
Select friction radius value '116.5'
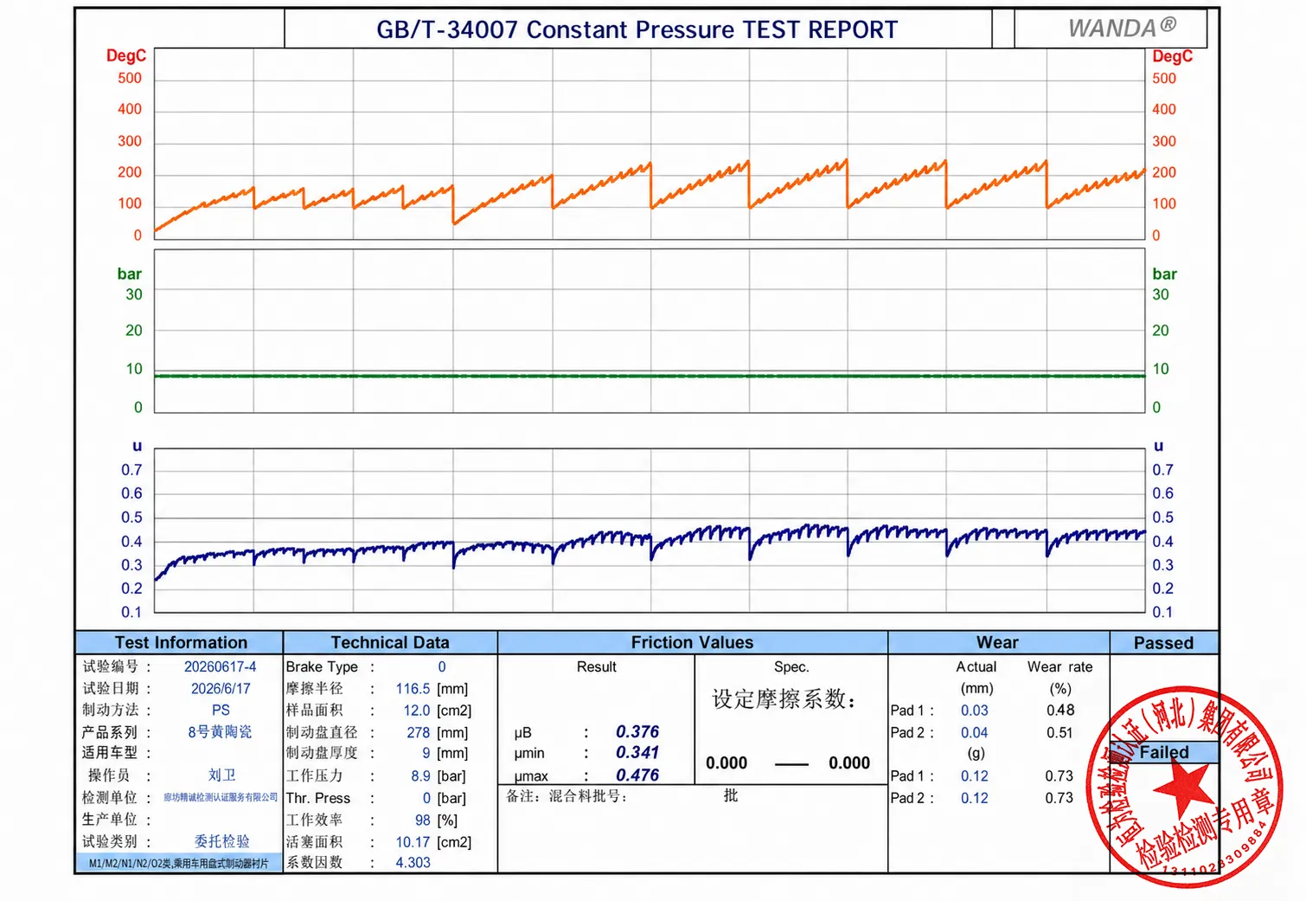pos(413,689)
